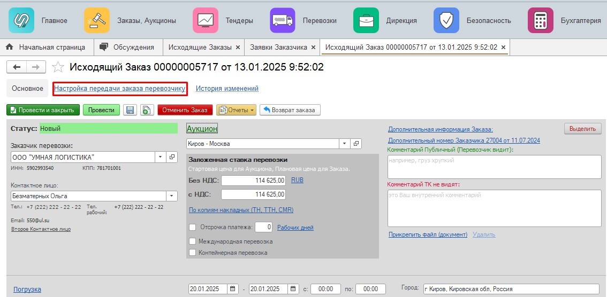This screenshot has height=297, width=607.
Task: Expand the Киров - Москва route dropdown
Action: coord(344,144)
